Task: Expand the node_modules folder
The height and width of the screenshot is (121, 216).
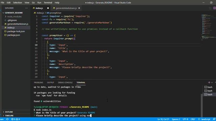Action: pos(14,16)
